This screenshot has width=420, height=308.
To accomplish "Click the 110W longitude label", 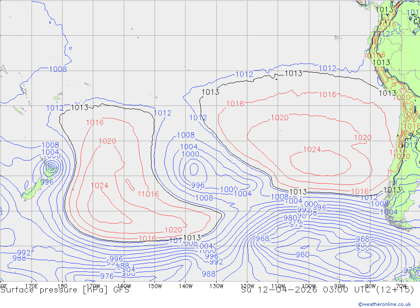I will coord(278,286).
